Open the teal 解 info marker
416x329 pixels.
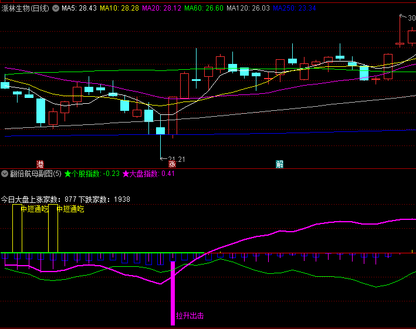(x=280, y=164)
